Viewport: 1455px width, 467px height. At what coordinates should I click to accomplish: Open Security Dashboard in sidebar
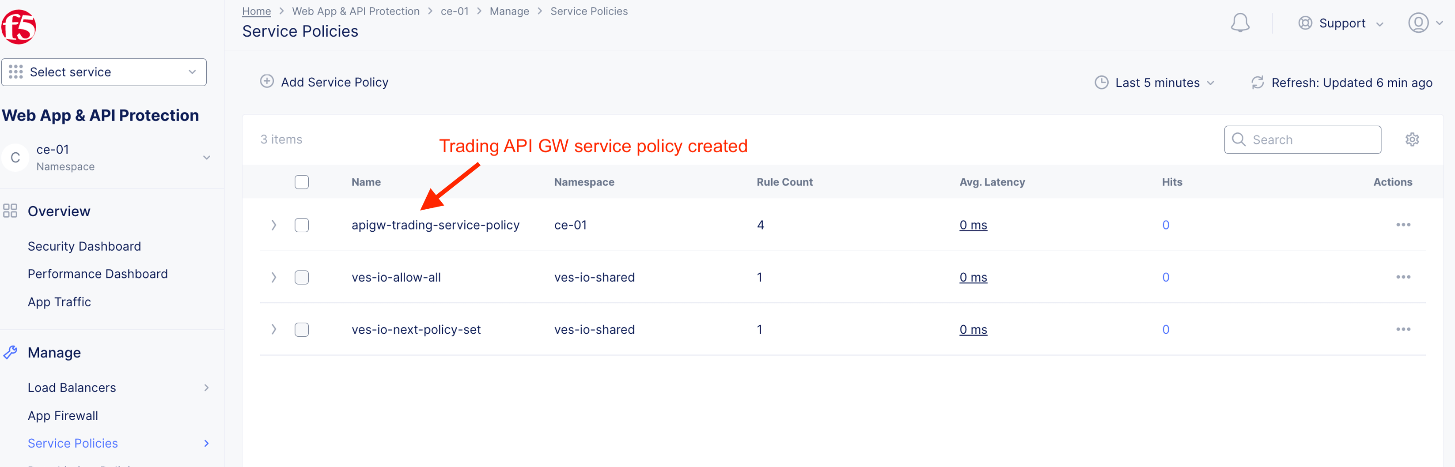84,246
